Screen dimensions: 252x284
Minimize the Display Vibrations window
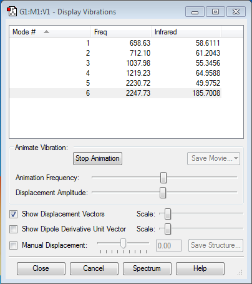pyautogui.click(x=195, y=12)
